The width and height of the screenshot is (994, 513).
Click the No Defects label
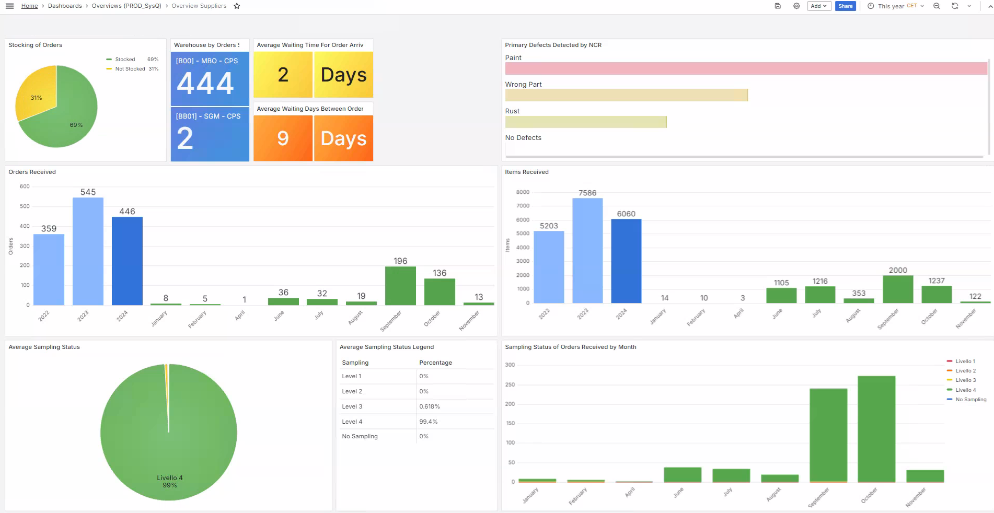[523, 138]
